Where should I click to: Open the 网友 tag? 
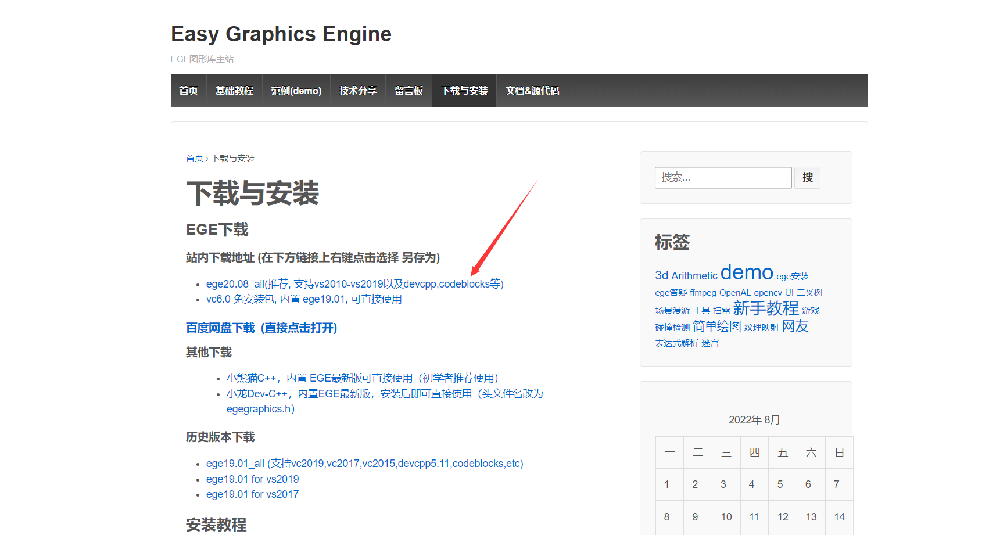coord(795,326)
